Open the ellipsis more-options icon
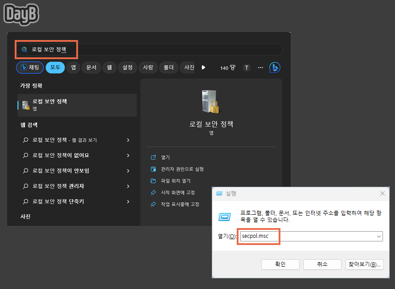The image size is (395, 289). coord(260,68)
